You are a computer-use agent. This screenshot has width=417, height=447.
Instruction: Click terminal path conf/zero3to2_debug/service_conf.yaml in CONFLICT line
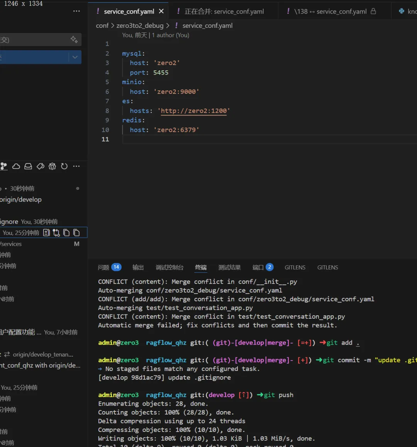[306, 299]
